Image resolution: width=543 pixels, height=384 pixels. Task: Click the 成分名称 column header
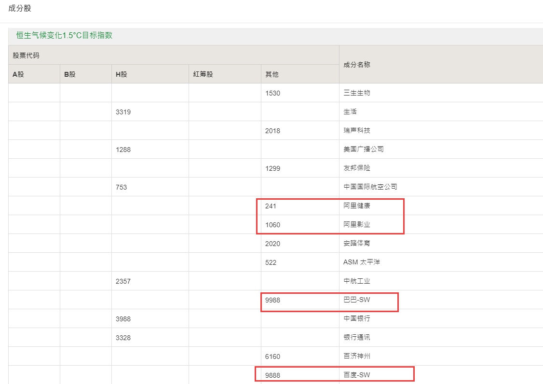point(357,65)
